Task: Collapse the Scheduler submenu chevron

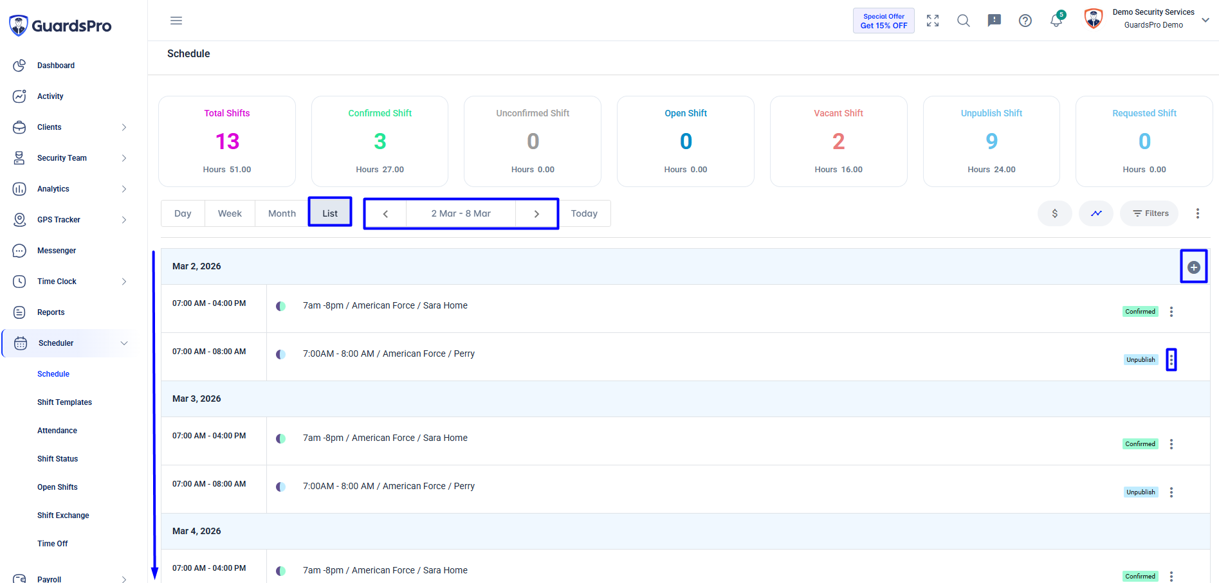Action: click(124, 343)
